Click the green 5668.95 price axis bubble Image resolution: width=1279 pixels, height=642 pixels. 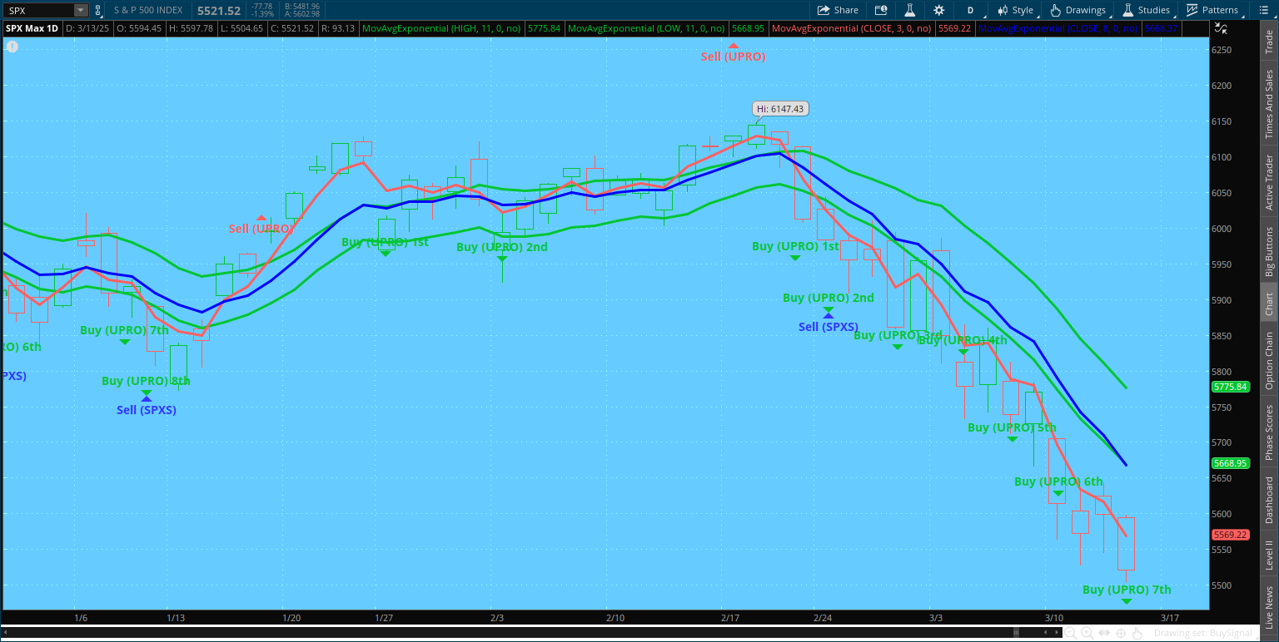pyautogui.click(x=1231, y=463)
